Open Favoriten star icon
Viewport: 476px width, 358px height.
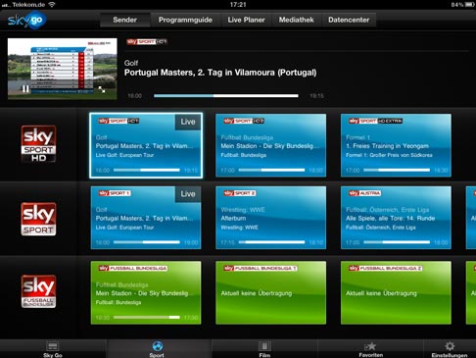370,346
